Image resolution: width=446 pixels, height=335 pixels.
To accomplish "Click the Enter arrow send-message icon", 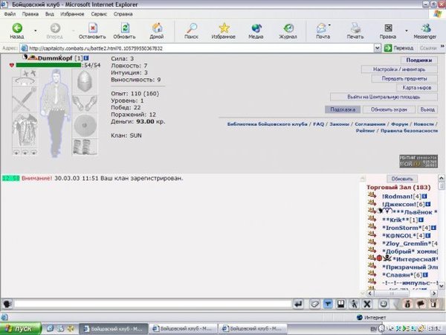I will [x=298, y=304].
